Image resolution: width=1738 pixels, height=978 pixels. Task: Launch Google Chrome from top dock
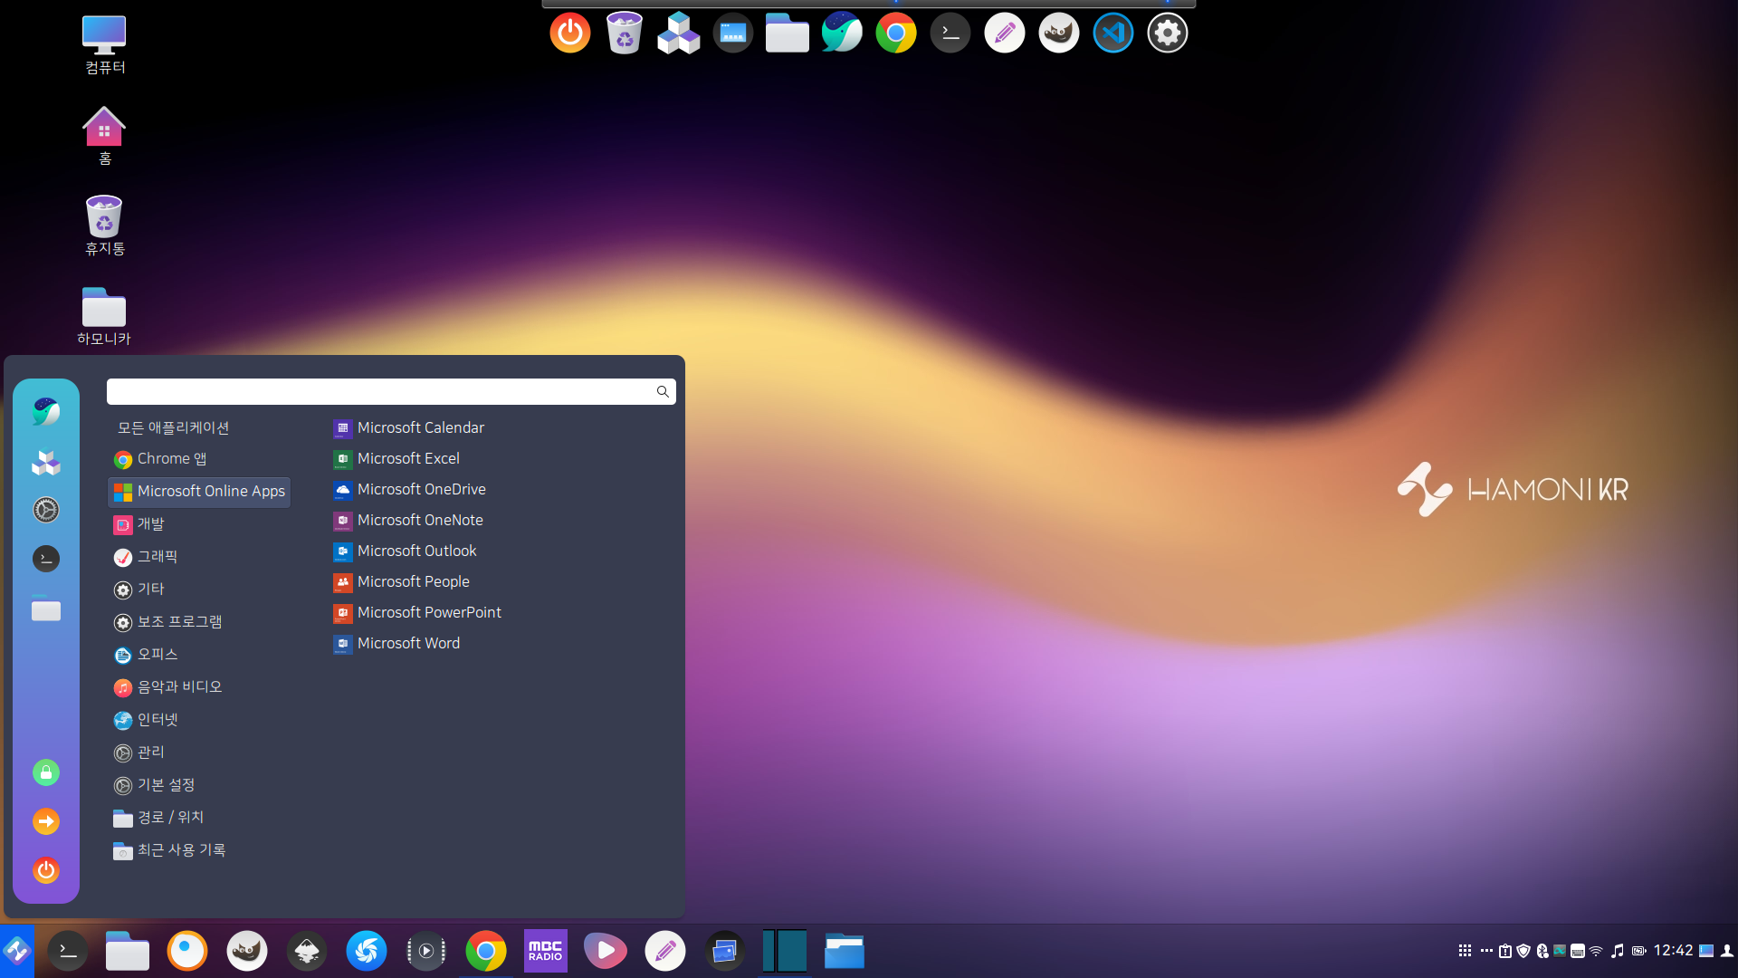tap(895, 34)
